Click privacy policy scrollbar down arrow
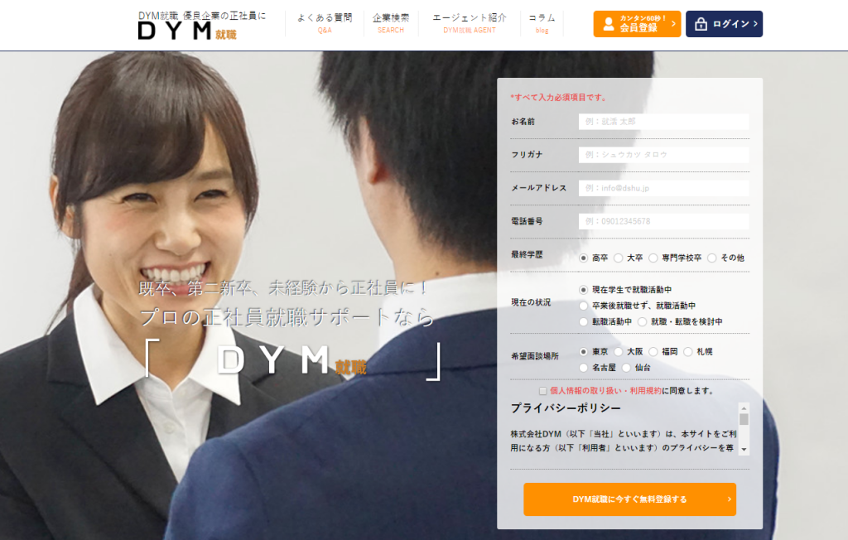Screen dimensions: 848x540 pyautogui.click(x=744, y=450)
